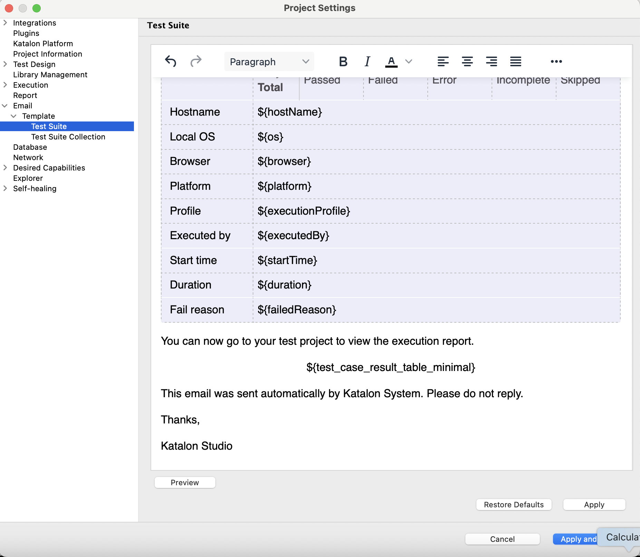Viewport: 640px width, 557px height.
Task: Select Library Management in the sidebar
Action: [50, 75]
